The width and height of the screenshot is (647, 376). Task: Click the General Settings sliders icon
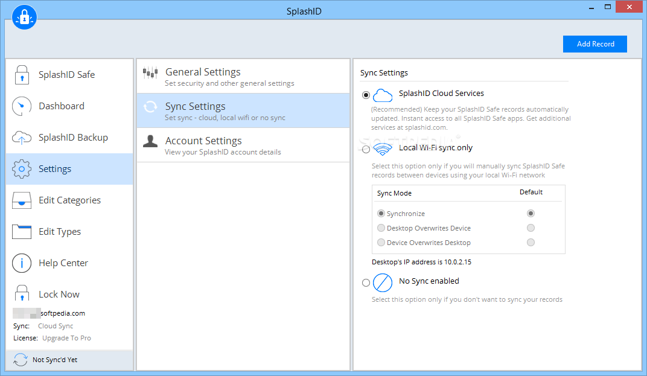[x=150, y=73]
